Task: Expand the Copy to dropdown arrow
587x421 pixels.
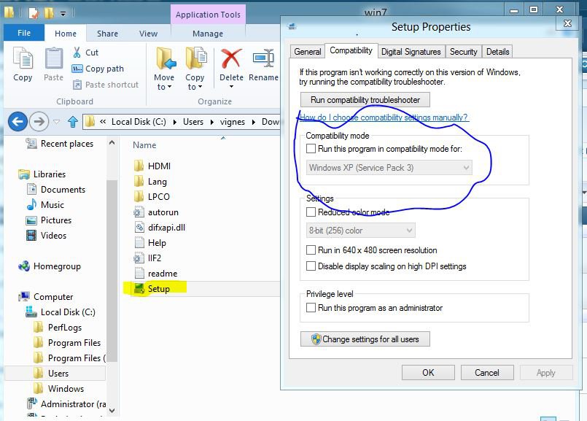Action: coord(200,87)
